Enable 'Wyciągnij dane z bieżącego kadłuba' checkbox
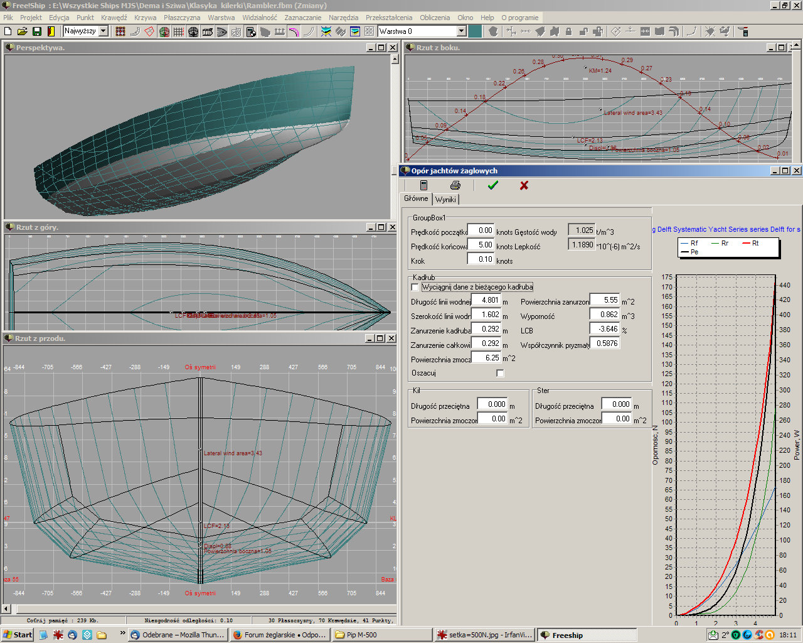The height and width of the screenshot is (643, 803). pos(415,287)
